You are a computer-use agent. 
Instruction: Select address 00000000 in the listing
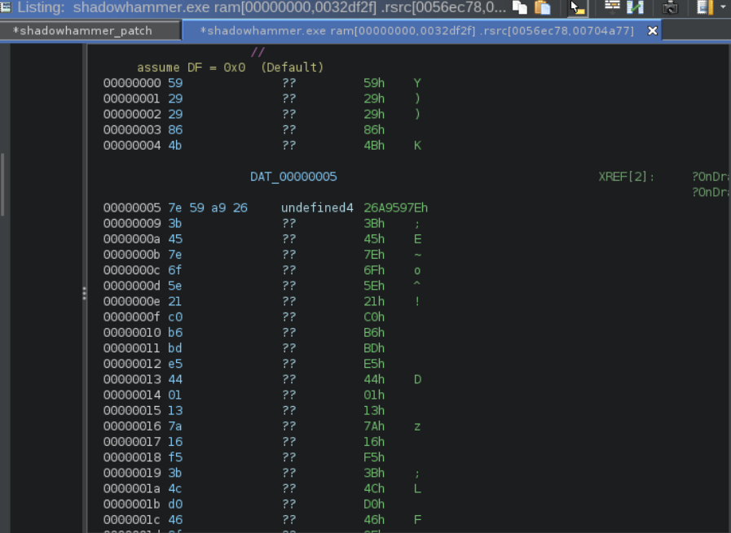click(x=132, y=83)
